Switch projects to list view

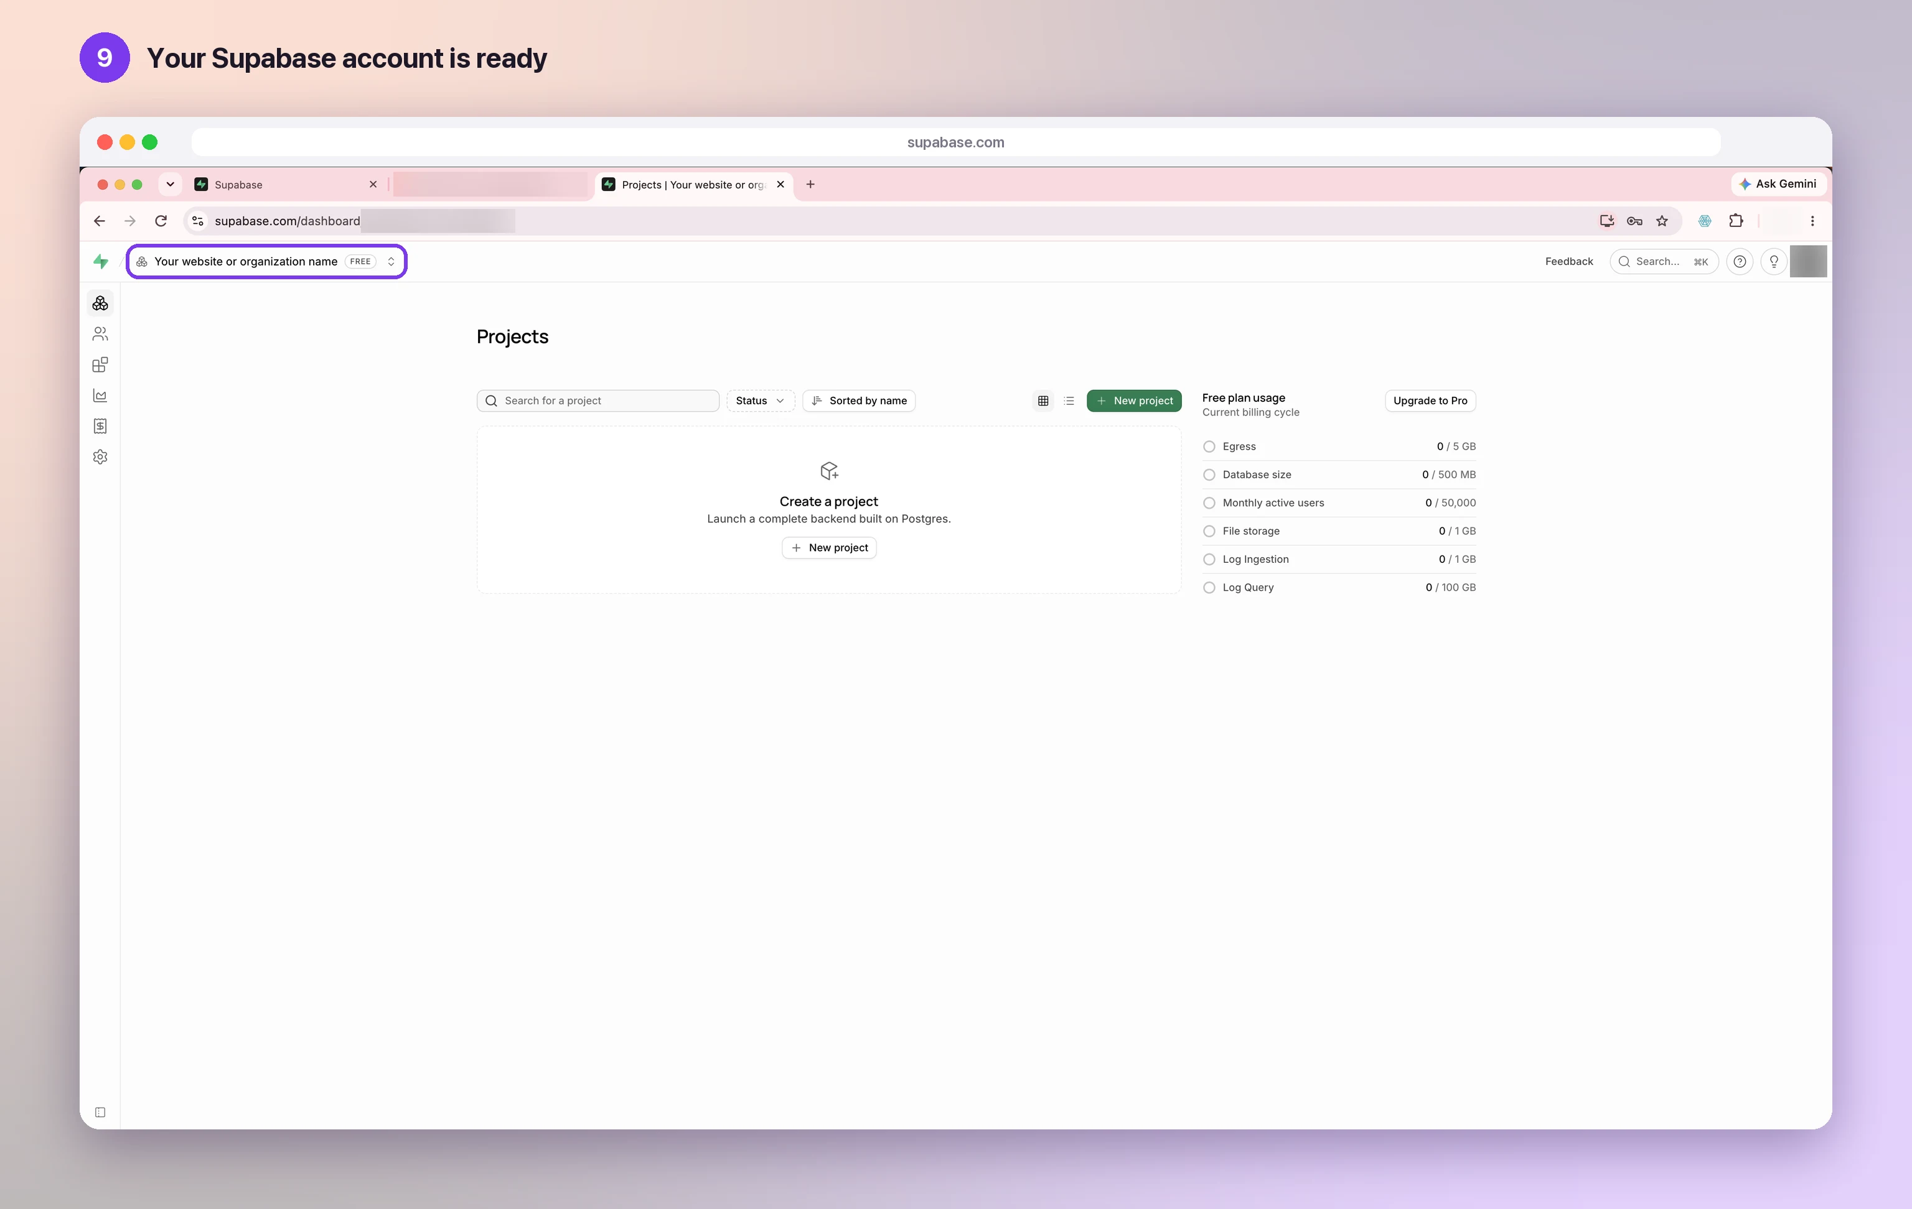click(x=1069, y=401)
